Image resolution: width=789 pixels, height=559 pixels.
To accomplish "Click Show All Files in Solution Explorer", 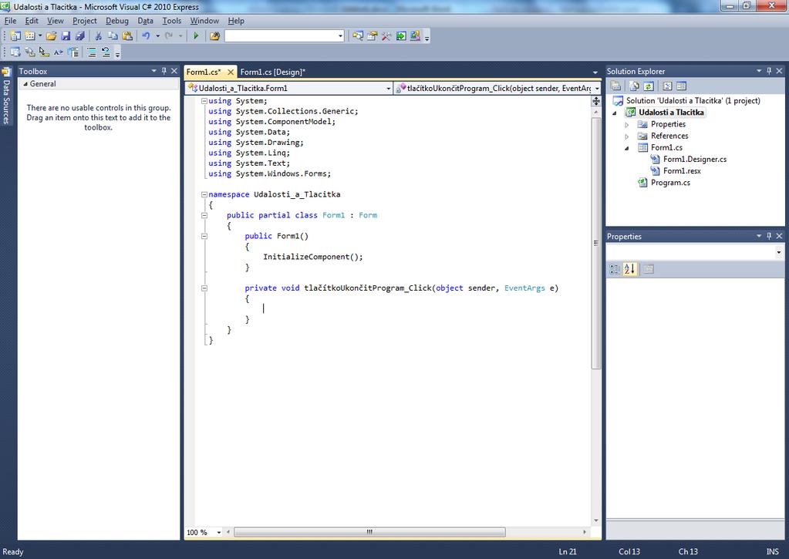I will (635, 86).
